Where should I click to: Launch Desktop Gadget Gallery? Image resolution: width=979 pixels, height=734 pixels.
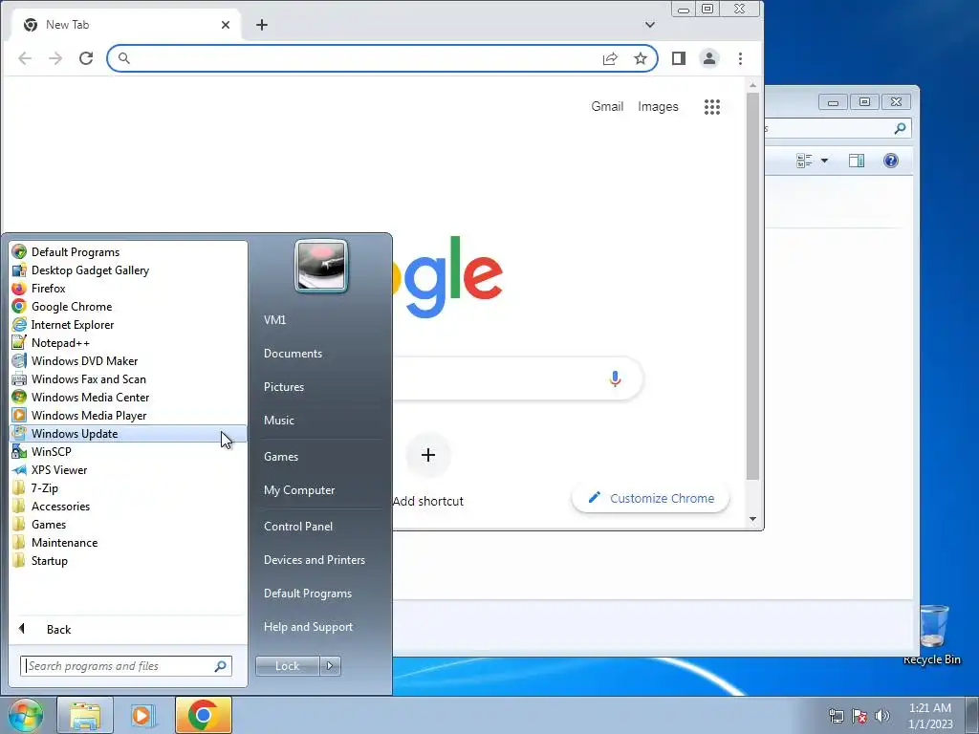[128, 270]
